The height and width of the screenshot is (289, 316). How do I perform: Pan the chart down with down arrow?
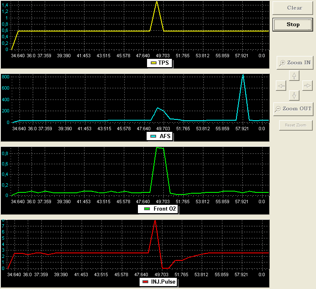pos(294,96)
